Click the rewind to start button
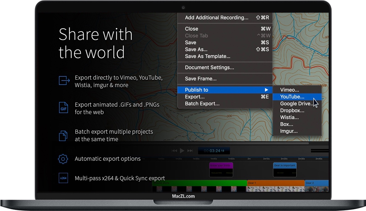The image size is (366, 211). click(x=174, y=151)
